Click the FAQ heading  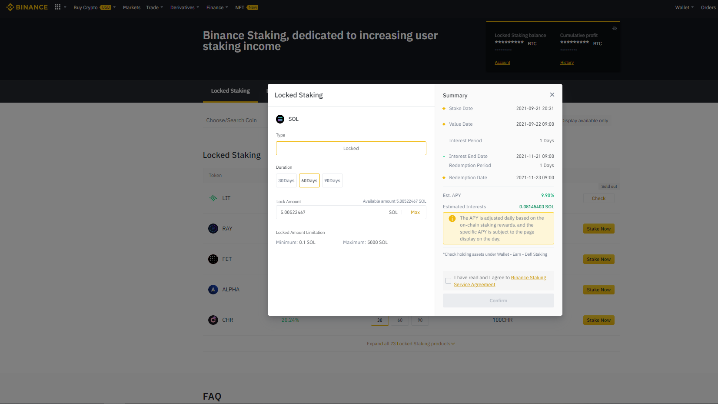[212, 397]
